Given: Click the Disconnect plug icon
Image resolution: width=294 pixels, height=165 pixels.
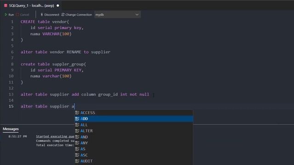Looking at the screenshot, I should (x=42, y=15).
